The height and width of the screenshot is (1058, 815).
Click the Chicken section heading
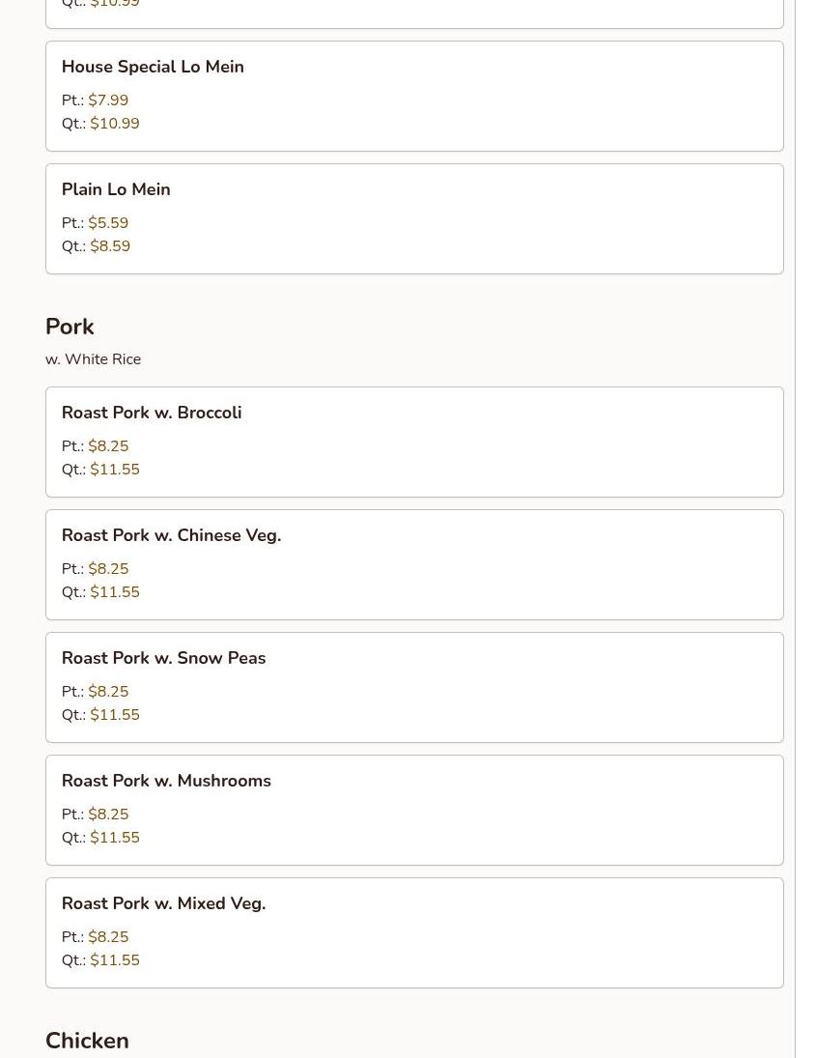[87, 1041]
